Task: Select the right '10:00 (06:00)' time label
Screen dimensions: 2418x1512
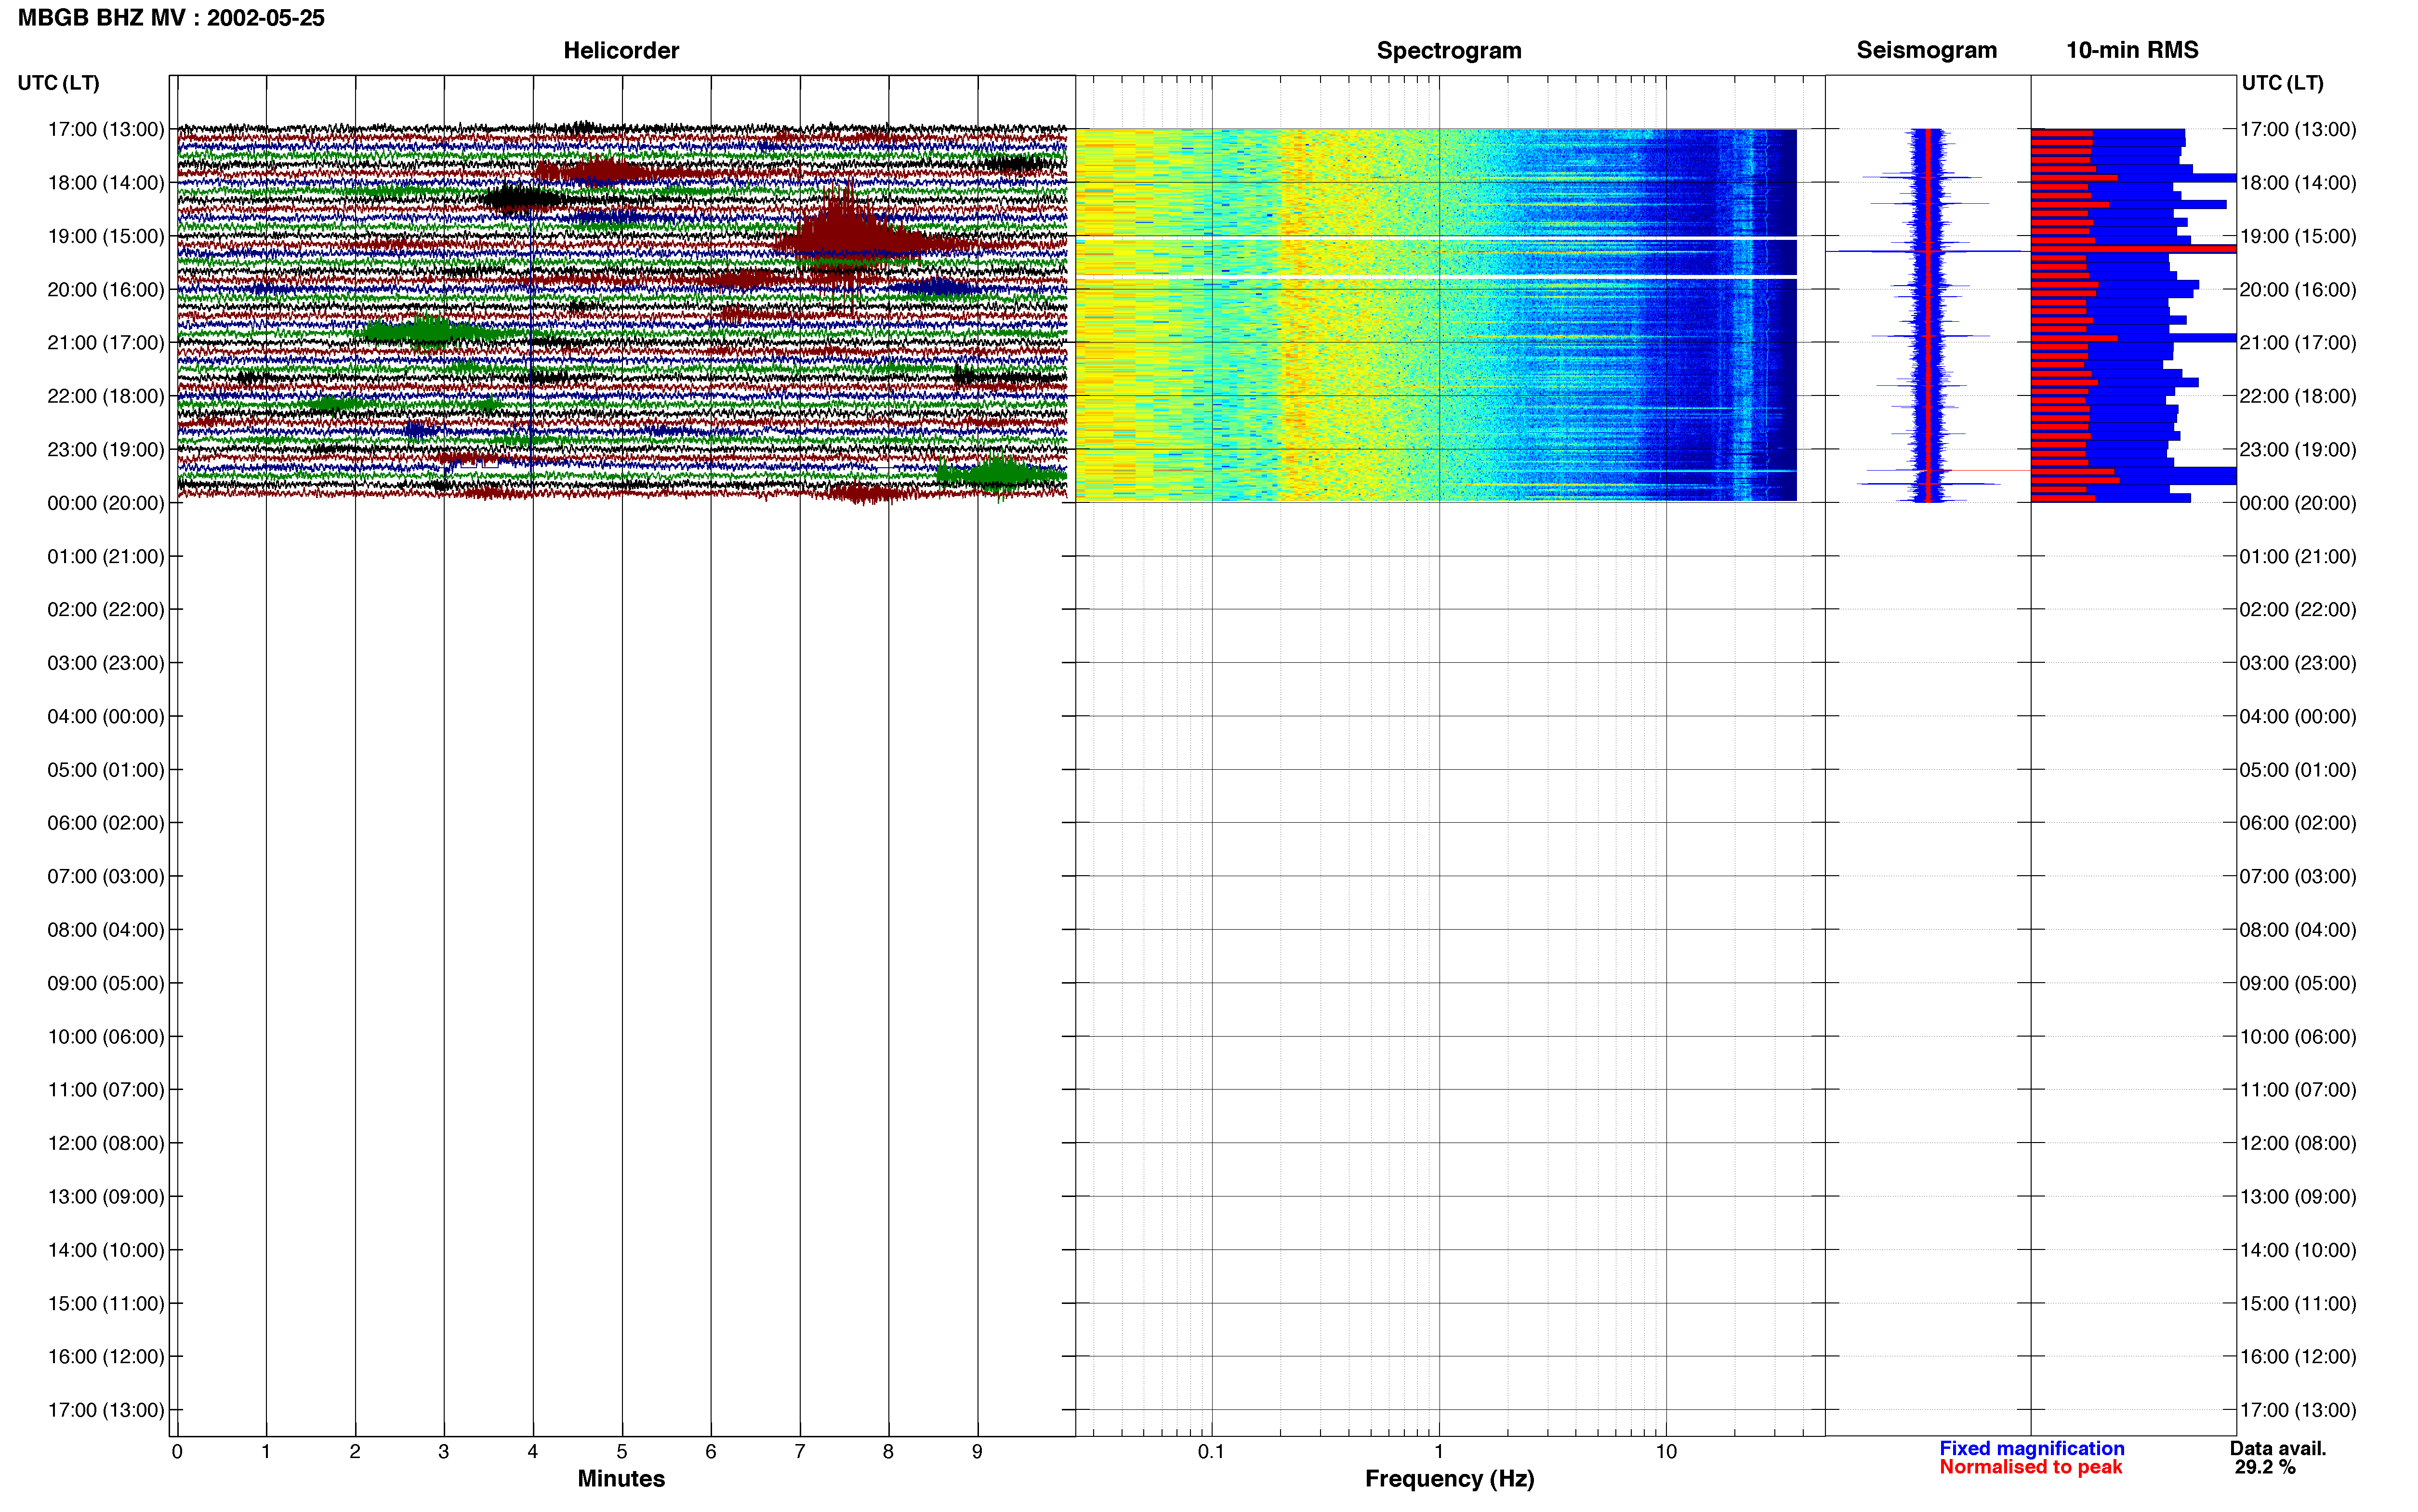Action: click(x=2298, y=1037)
